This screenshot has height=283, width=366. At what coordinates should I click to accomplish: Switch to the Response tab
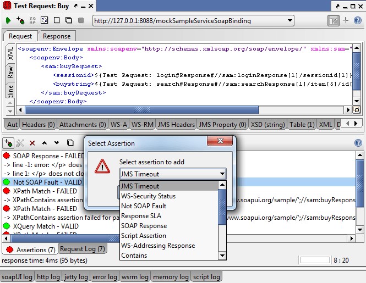pyautogui.click(x=57, y=36)
